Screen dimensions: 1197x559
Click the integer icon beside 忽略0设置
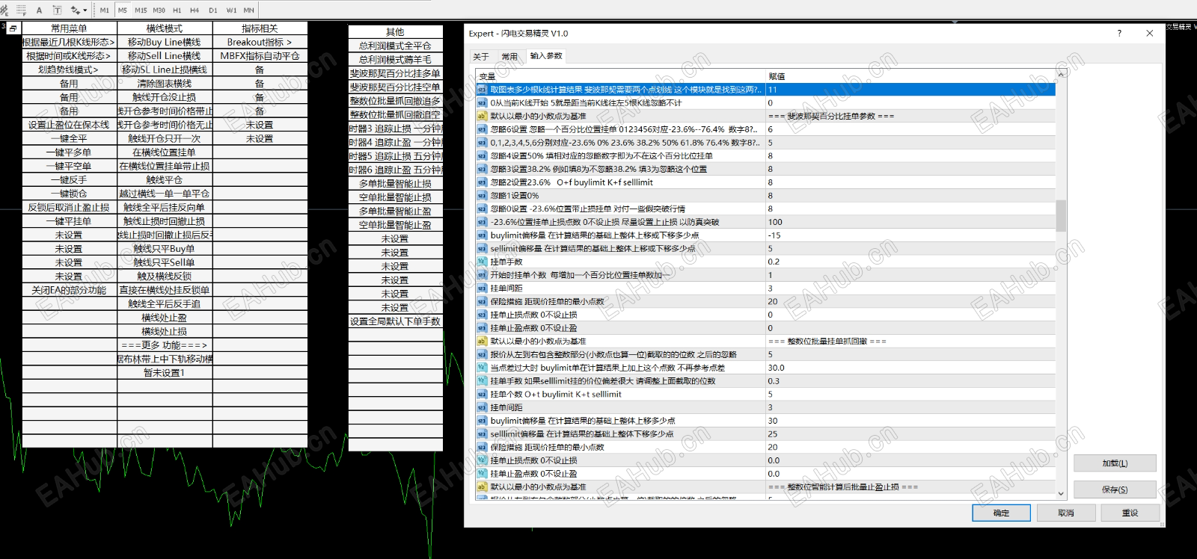click(x=483, y=209)
